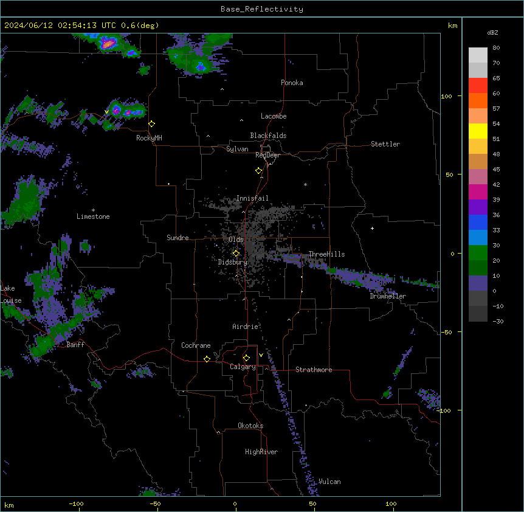
Task: Select the lightest gray 70-80 dBZ legend swatch
Action: coord(478,55)
